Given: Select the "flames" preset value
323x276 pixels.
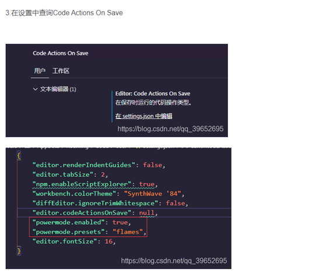Looking at the screenshot, I should (128, 232).
